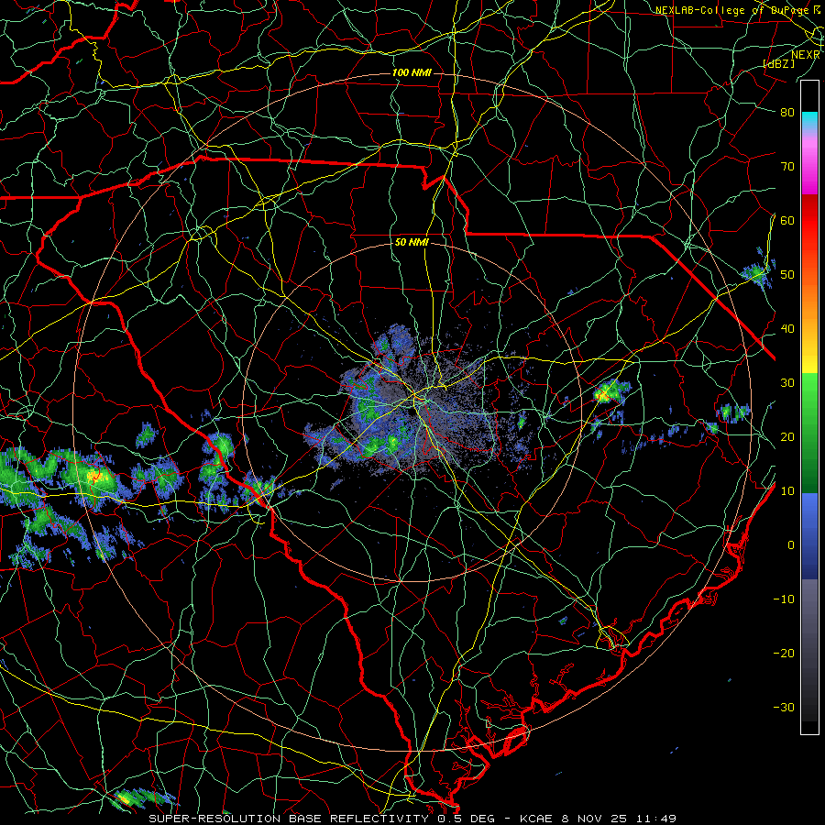Click the 70 value on color scale
The height and width of the screenshot is (825, 825).
(x=787, y=167)
